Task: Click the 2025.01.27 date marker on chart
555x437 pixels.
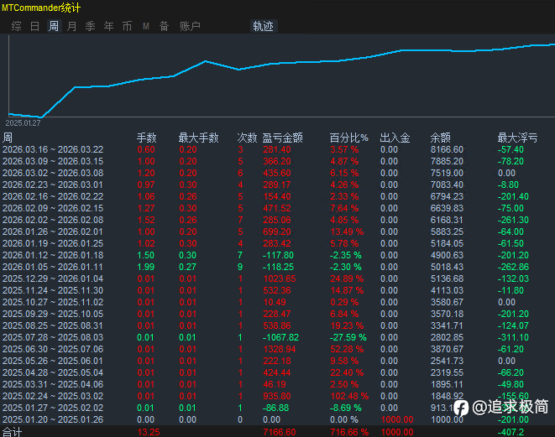Action: coord(23,122)
